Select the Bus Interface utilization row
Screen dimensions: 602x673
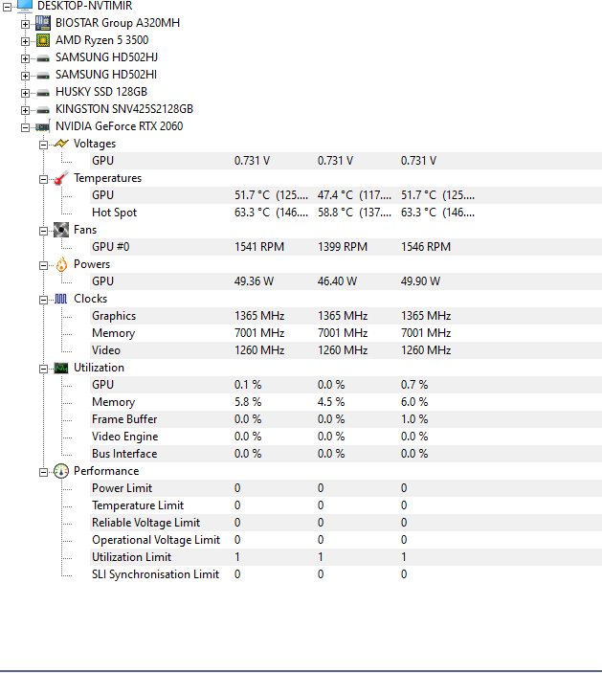coord(346,454)
